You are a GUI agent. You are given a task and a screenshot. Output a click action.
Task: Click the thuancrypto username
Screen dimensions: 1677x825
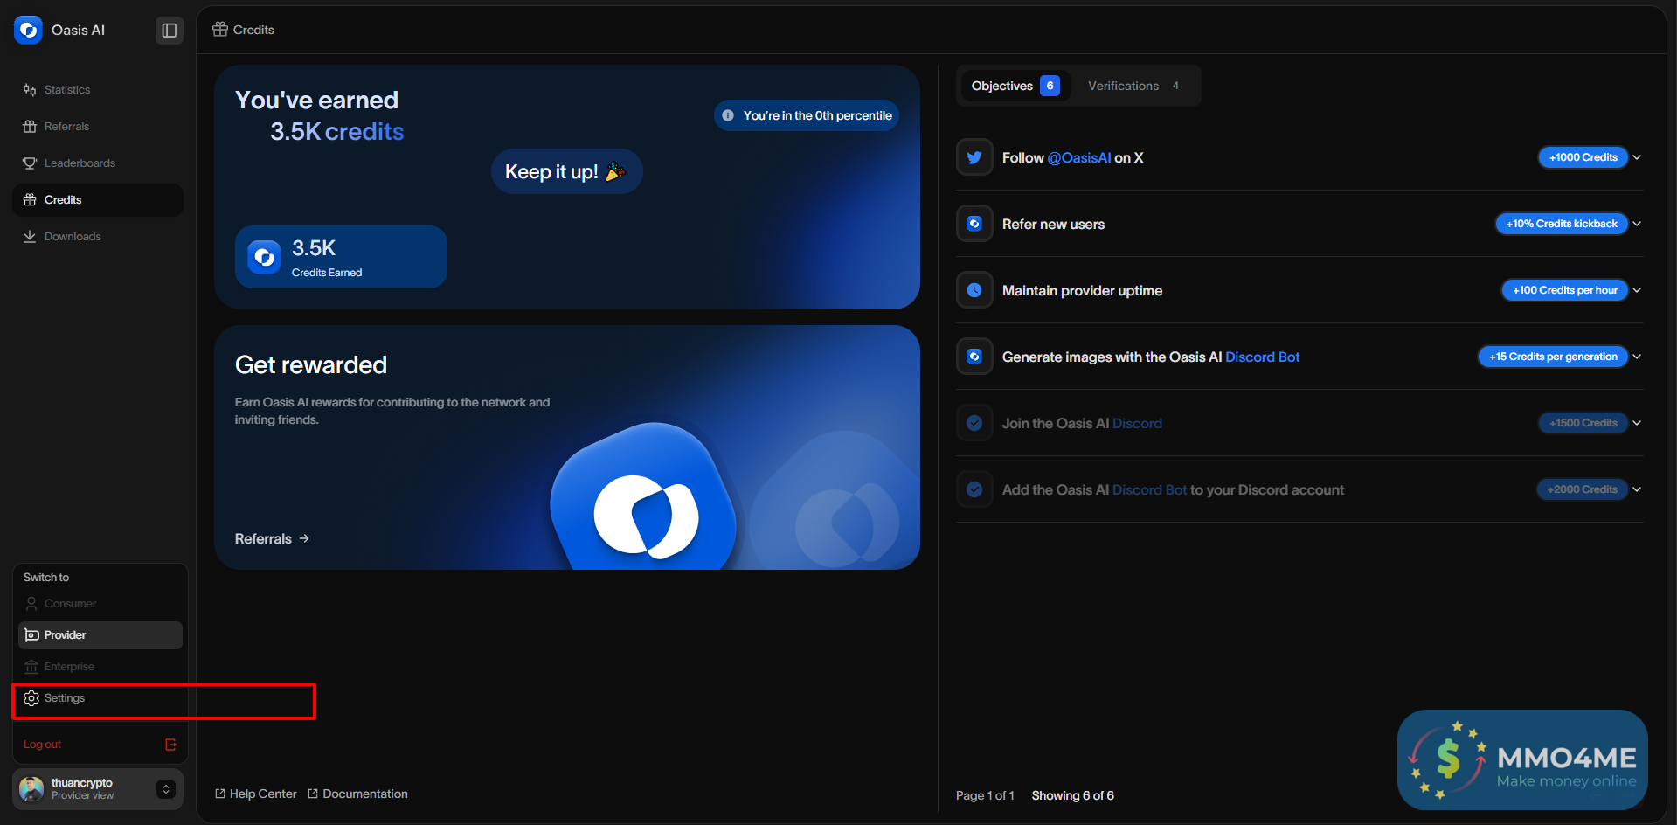point(82,783)
